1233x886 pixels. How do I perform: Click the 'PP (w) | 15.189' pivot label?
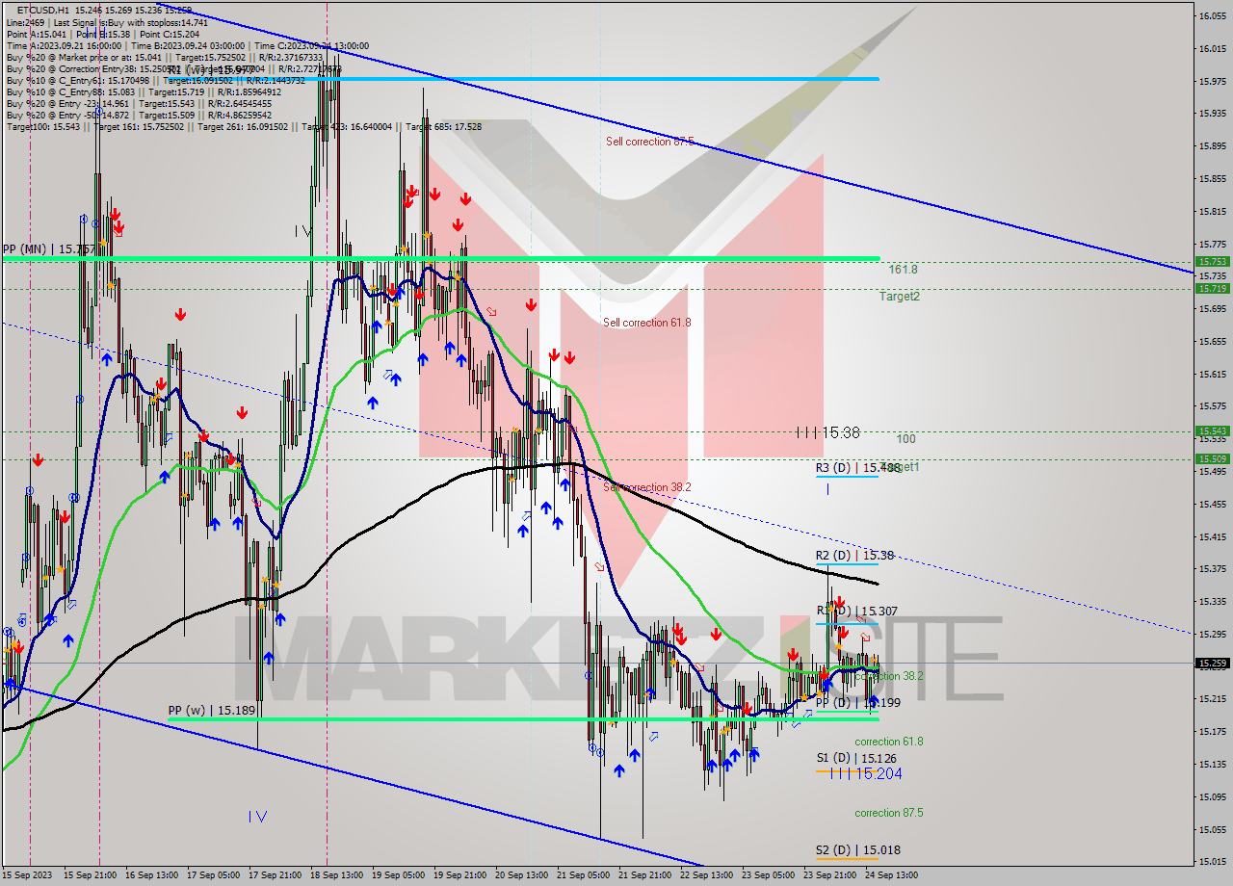[214, 711]
